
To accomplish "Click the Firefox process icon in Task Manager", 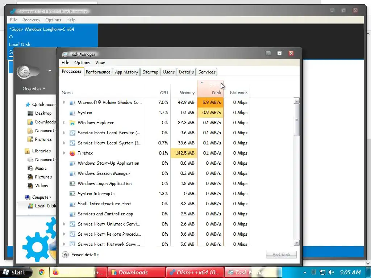I will (72, 153).
